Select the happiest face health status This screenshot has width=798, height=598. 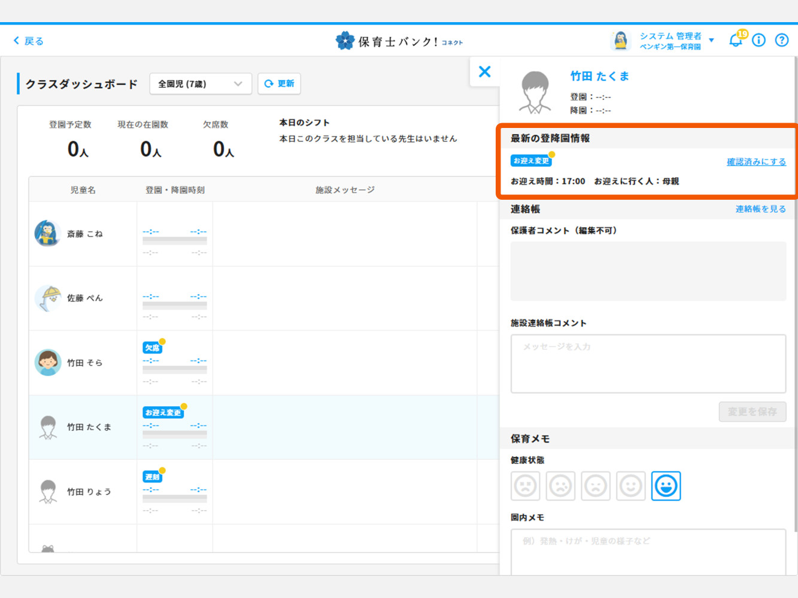pos(666,486)
